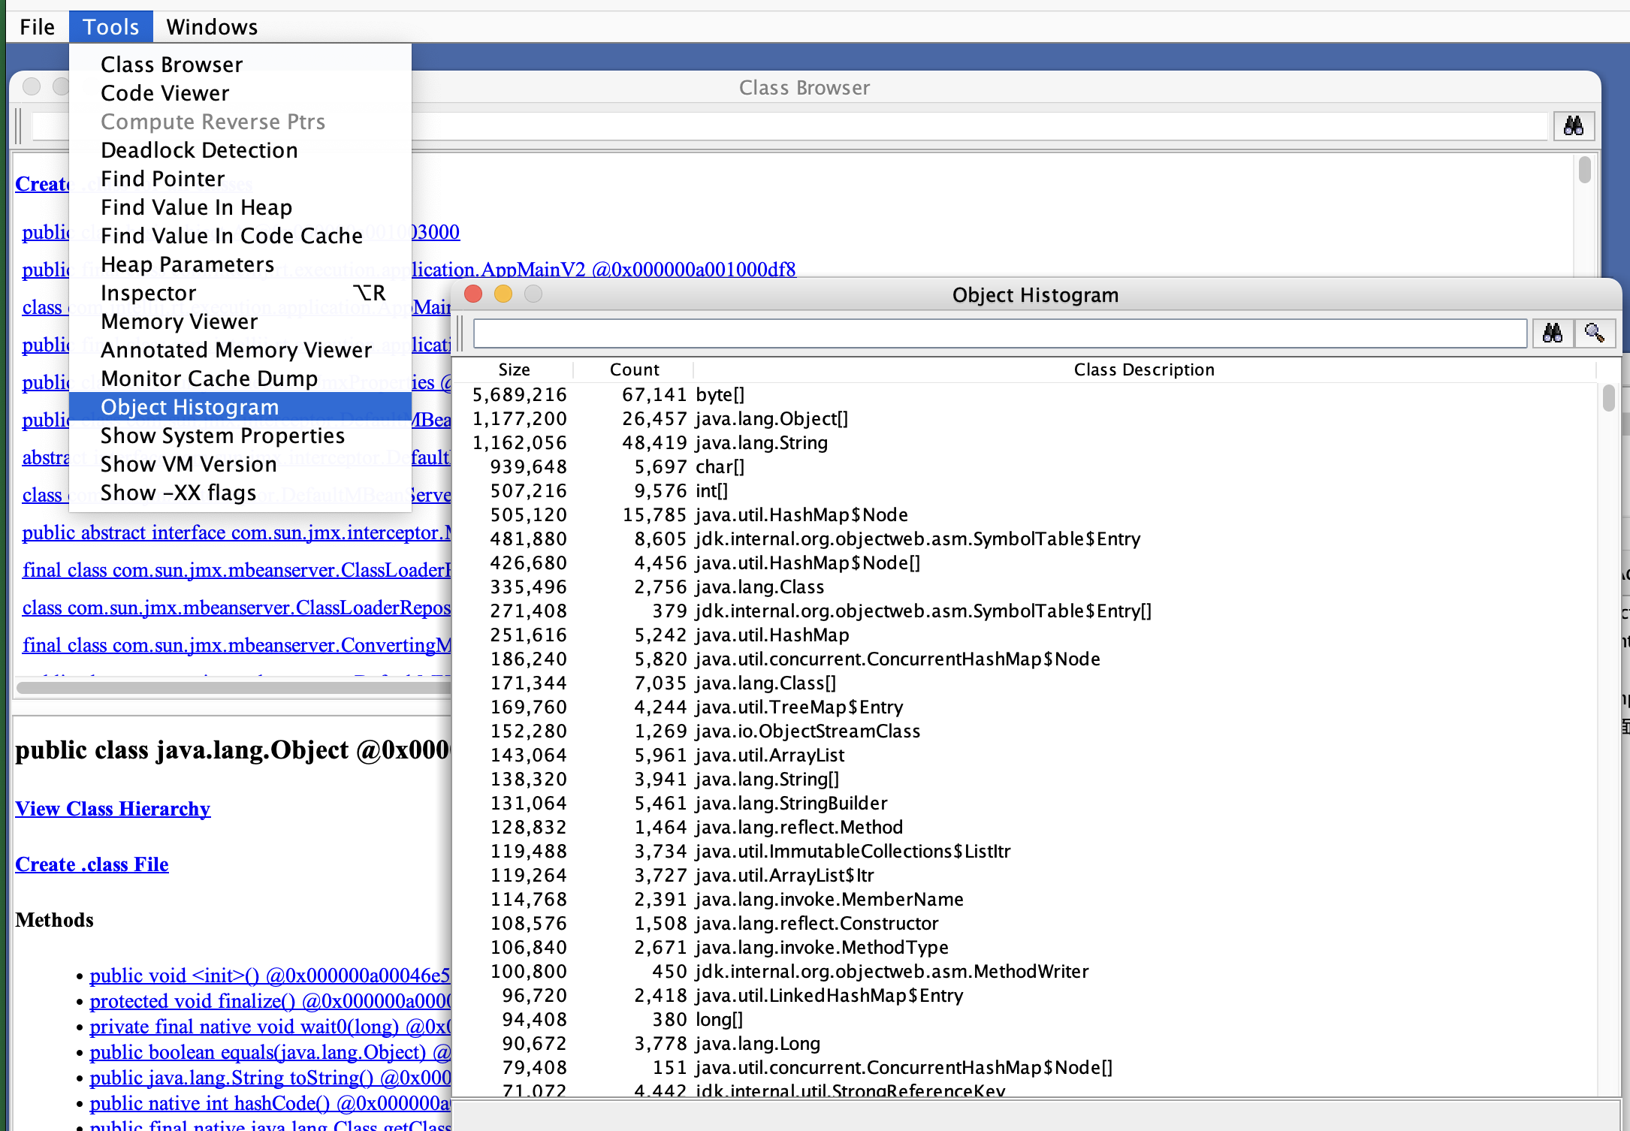Follow the View Class Hierarchy link
Image resolution: width=1630 pixels, height=1131 pixels.
pos(113,809)
